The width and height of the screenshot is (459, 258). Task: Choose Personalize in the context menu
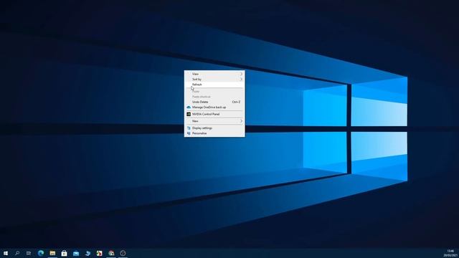click(214, 133)
